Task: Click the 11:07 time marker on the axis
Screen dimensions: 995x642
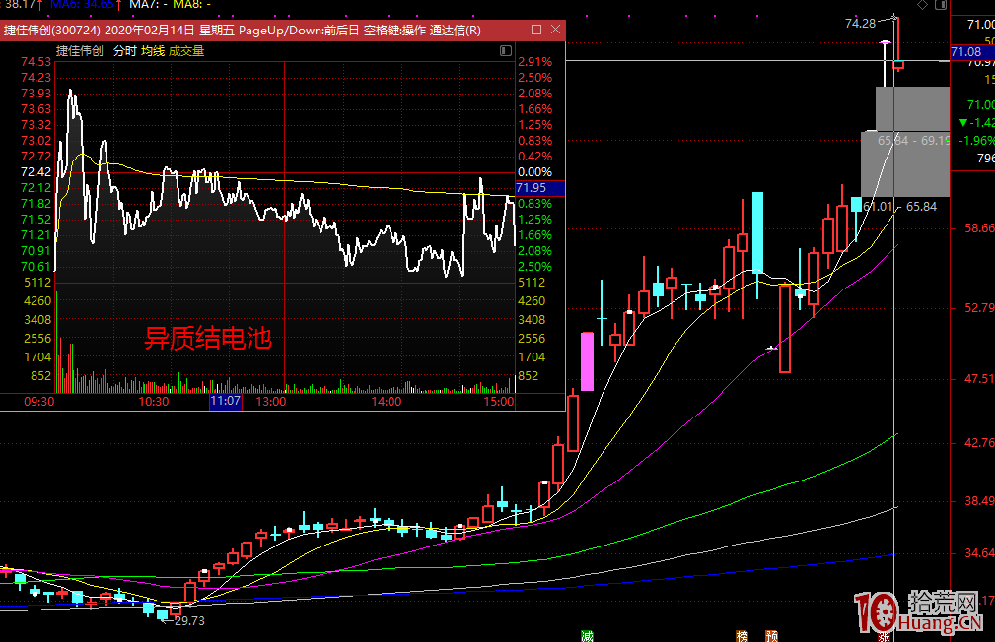Action: click(225, 402)
